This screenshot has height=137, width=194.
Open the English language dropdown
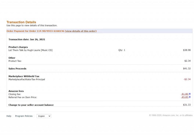pyautogui.click(x=44, y=116)
